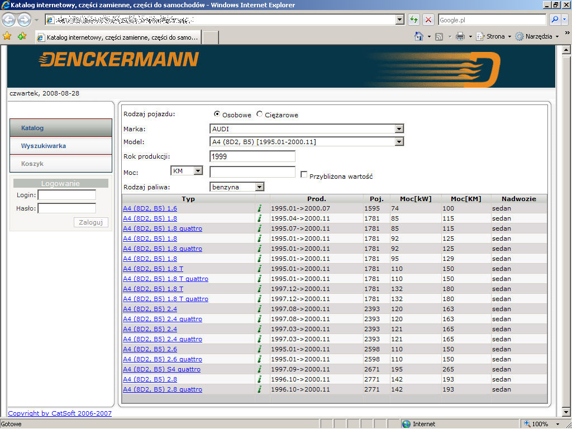The image size is (572, 429).
Task: Go to the home page via house icon
Action: [x=419, y=36]
